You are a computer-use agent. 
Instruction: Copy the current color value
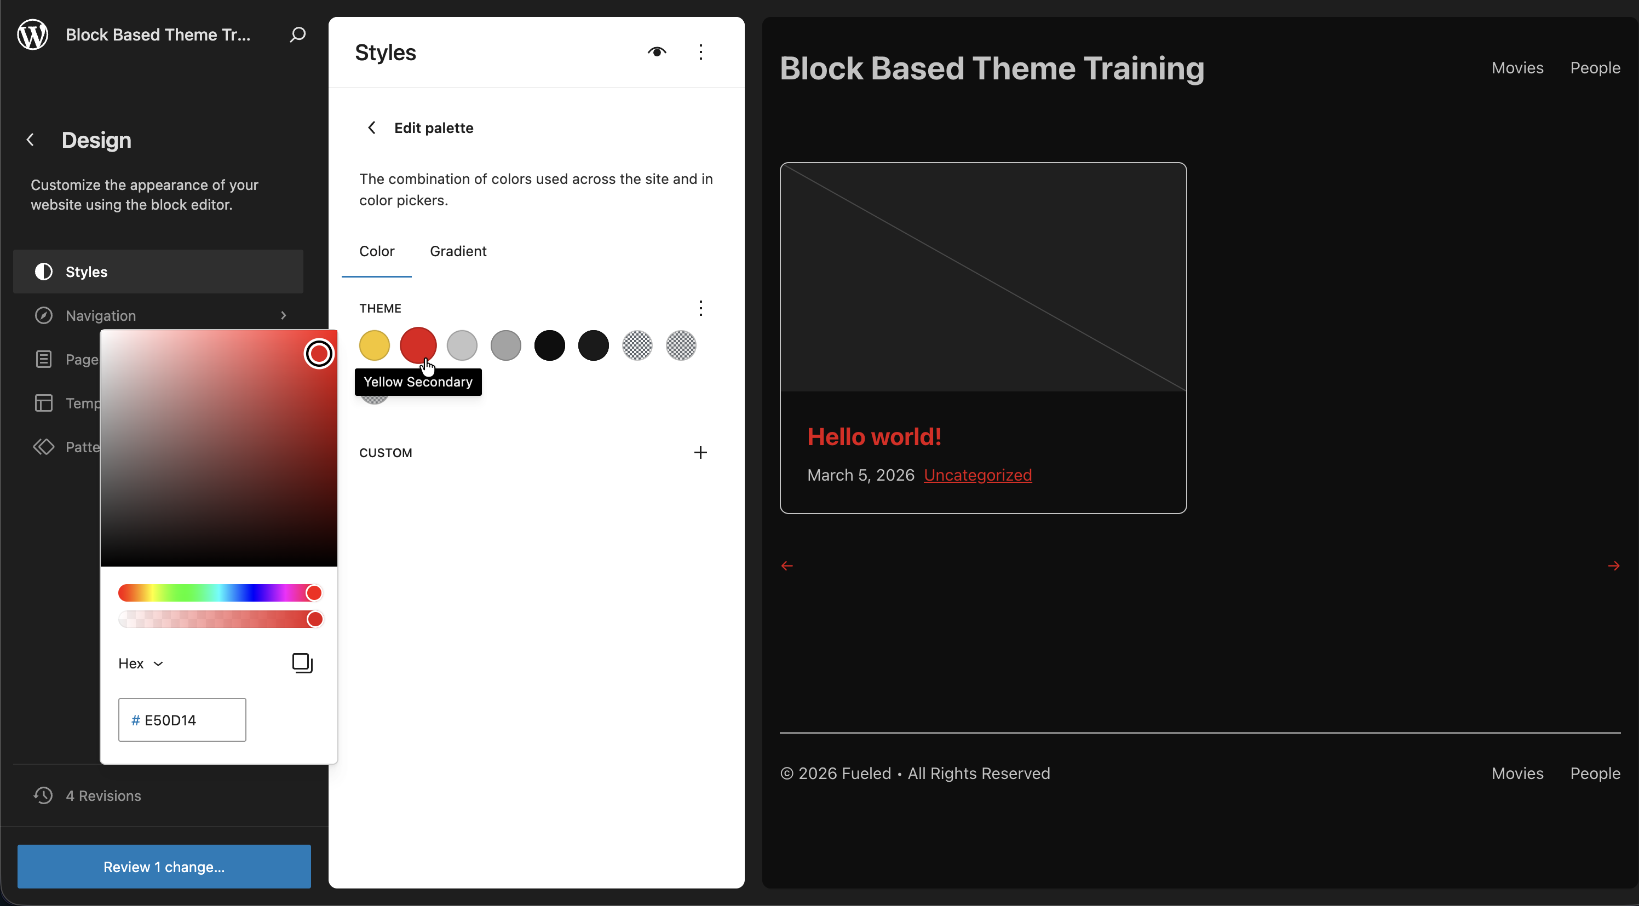coord(302,663)
